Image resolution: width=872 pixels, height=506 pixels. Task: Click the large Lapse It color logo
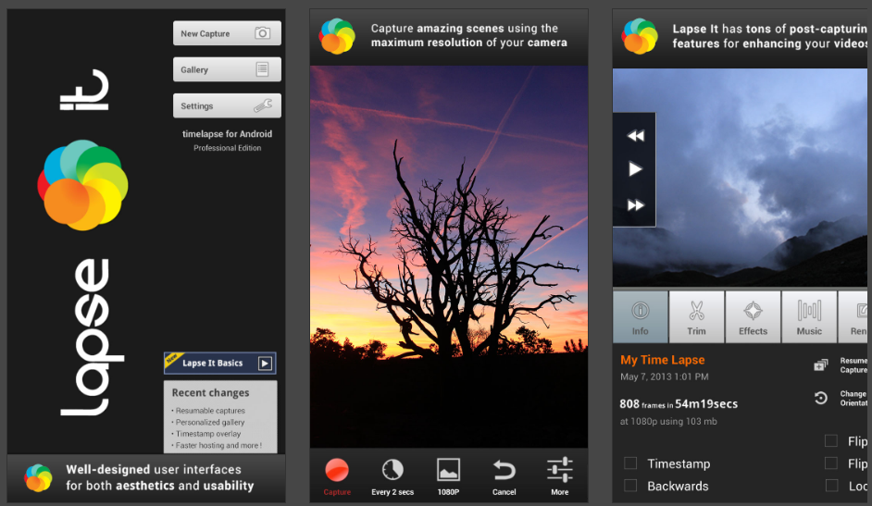[83, 185]
